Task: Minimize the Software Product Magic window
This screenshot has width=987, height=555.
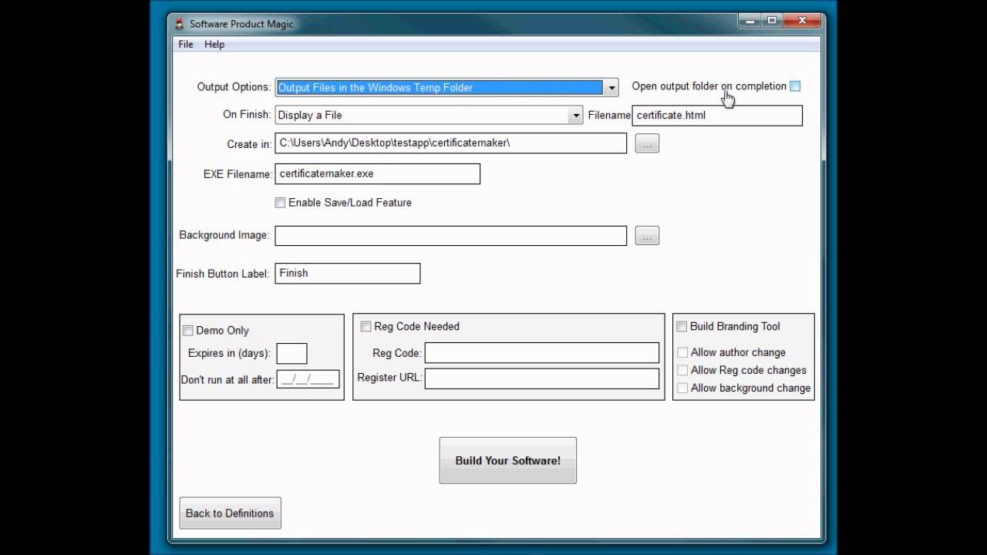Action: click(x=750, y=21)
